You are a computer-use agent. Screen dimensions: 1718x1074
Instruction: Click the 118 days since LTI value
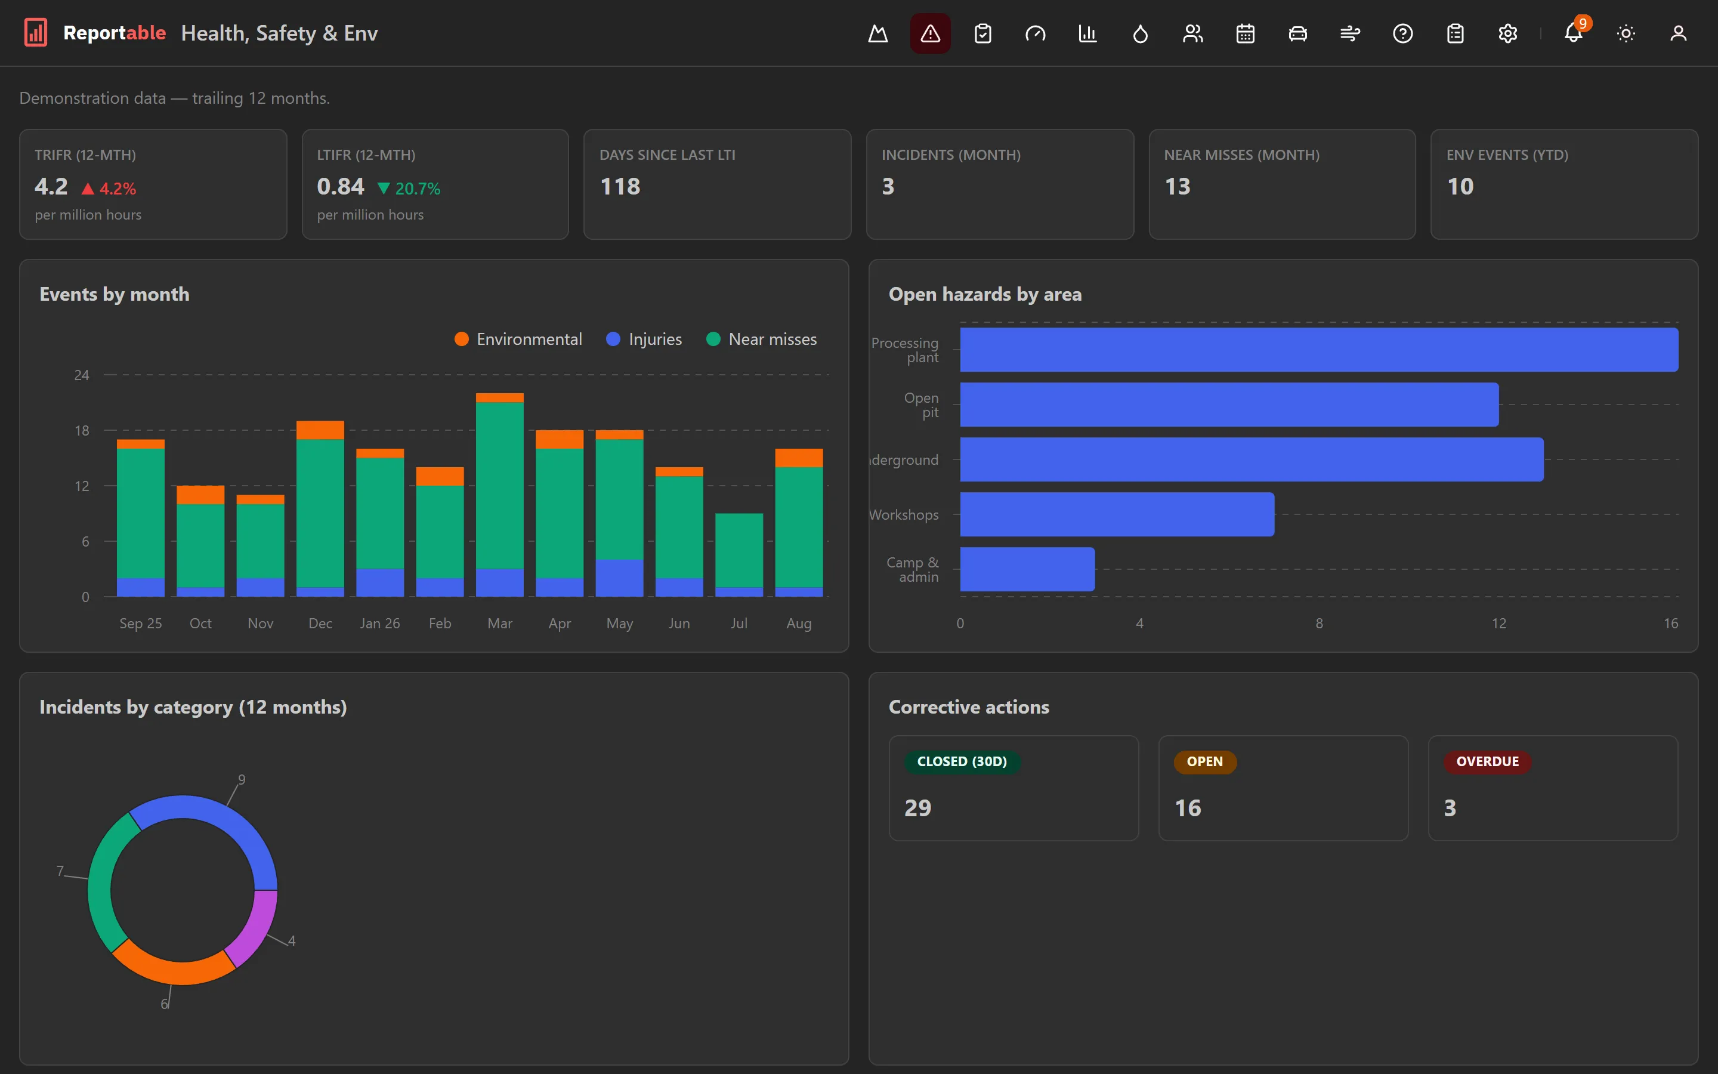(x=620, y=186)
